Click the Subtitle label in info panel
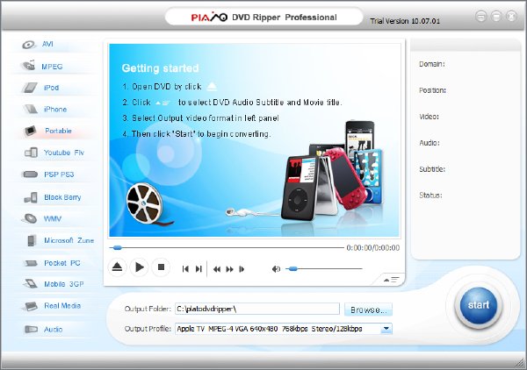The image size is (527, 370). pos(432,169)
